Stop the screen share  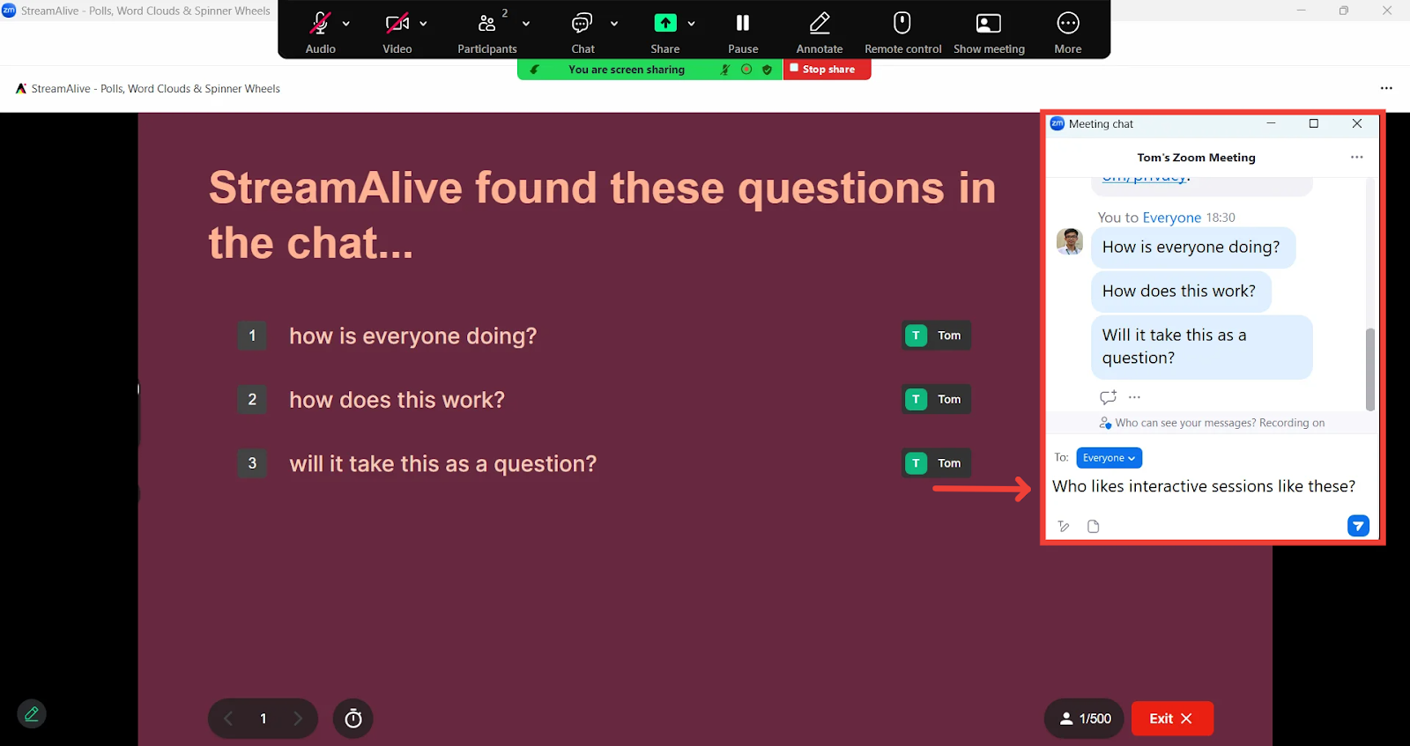(x=827, y=70)
